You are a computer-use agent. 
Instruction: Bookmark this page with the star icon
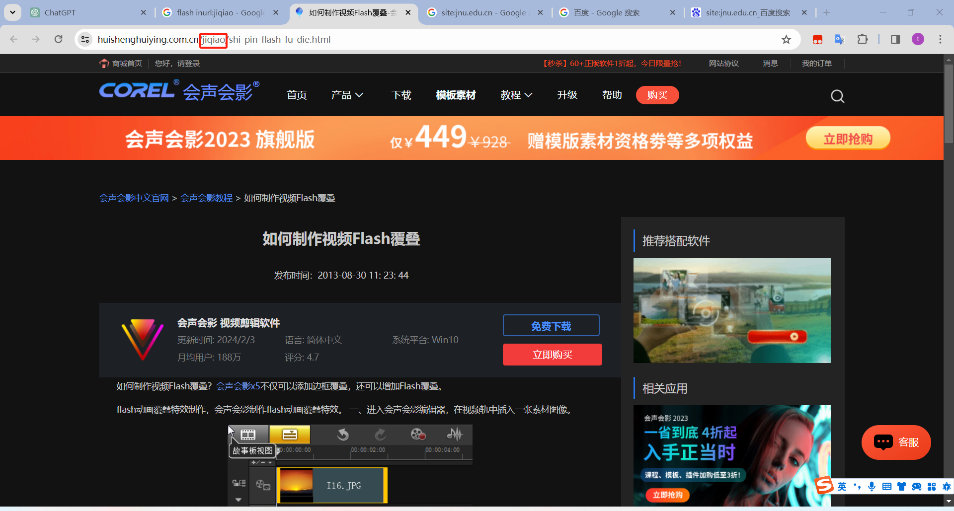tap(786, 39)
